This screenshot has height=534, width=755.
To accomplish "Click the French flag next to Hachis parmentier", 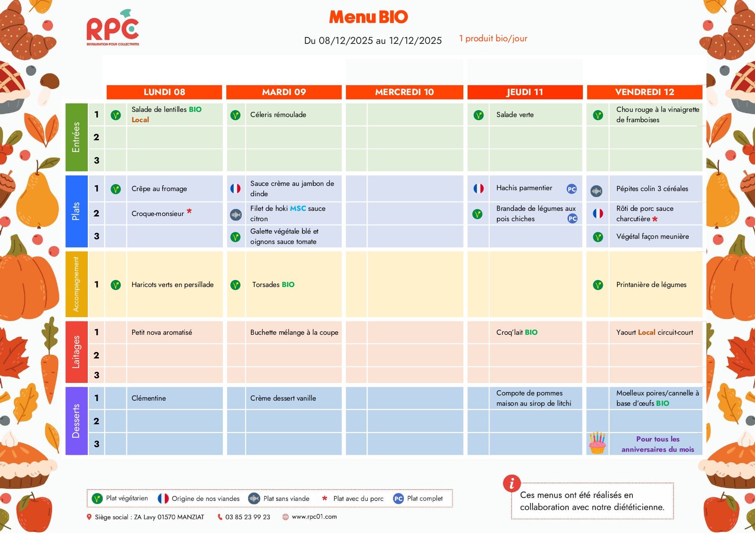I will [x=478, y=188].
